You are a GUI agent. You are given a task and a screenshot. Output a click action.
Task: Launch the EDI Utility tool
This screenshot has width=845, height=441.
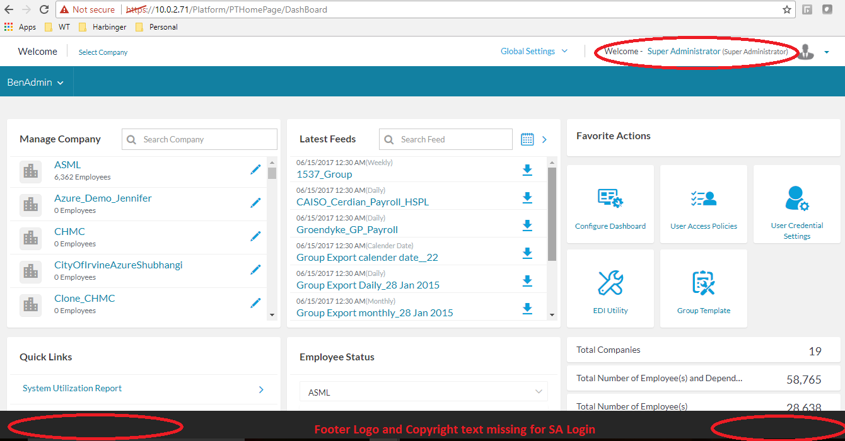click(x=610, y=289)
